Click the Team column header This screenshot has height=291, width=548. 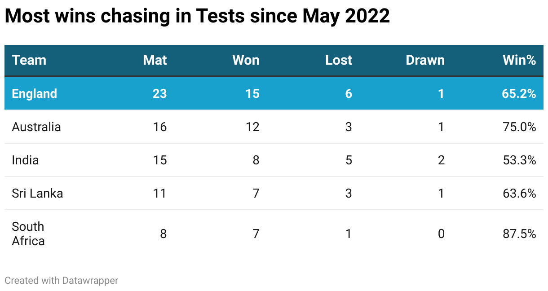pyautogui.click(x=29, y=60)
